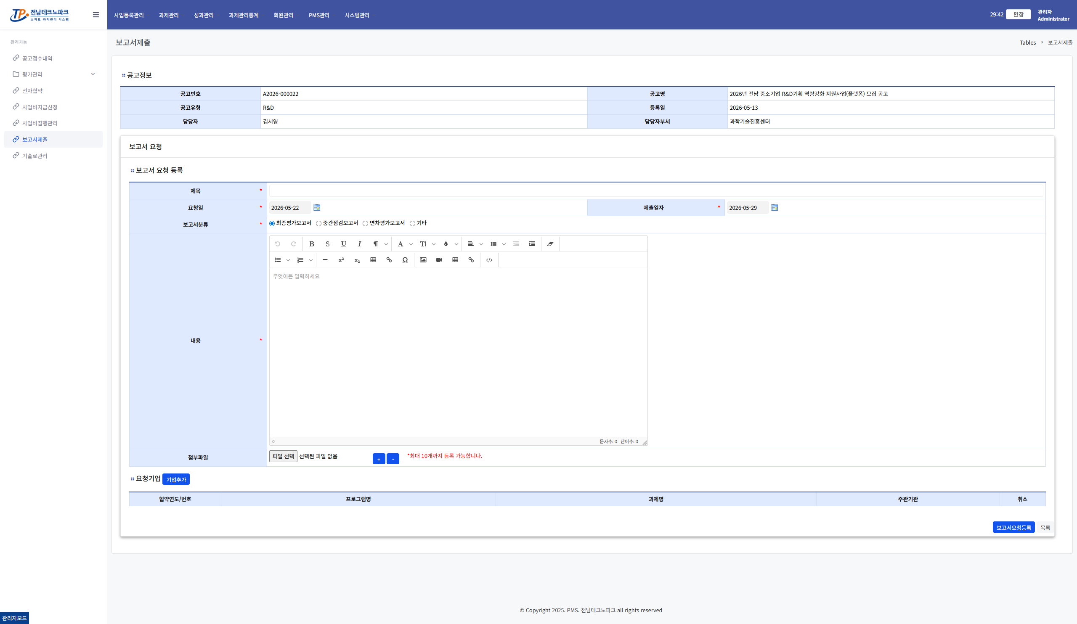
Task: Open font size dropdown arrow
Action: 433,244
